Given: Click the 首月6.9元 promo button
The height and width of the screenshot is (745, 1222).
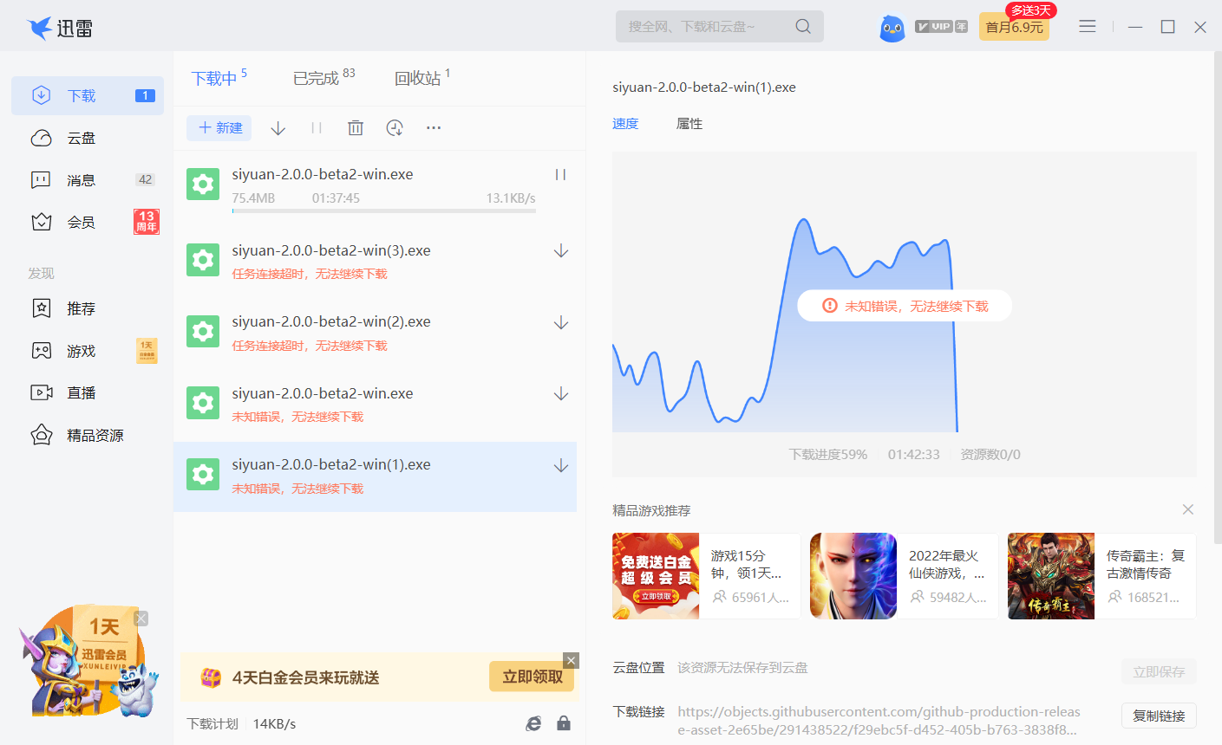Looking at the screenshot, I should tap(1014, 27).
